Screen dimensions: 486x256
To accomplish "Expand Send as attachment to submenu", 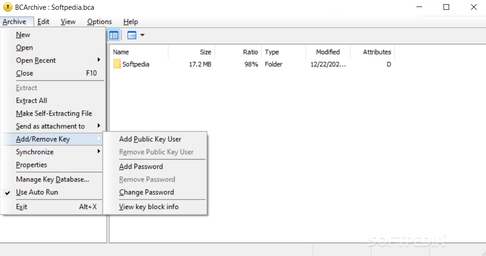I will 52,126.
